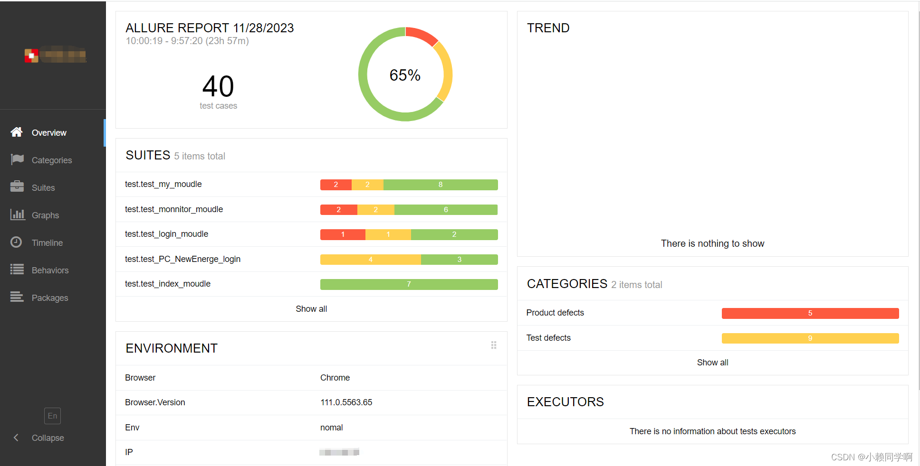Click the Suites briefcase icon
The width and height of the screenshot is (920, 466).
17,186
